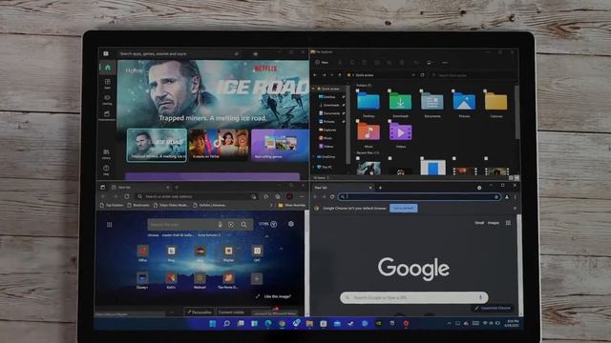Click voice search microphone on Edge new tab page
This screenshot has height=343, width=611.
point(221,225)
